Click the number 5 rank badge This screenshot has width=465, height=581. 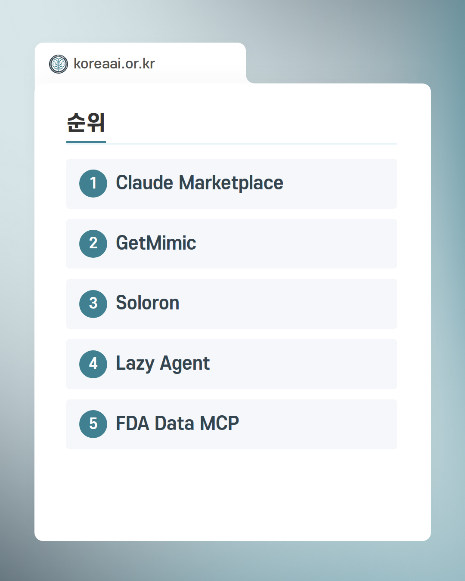[x=93, y=424]
